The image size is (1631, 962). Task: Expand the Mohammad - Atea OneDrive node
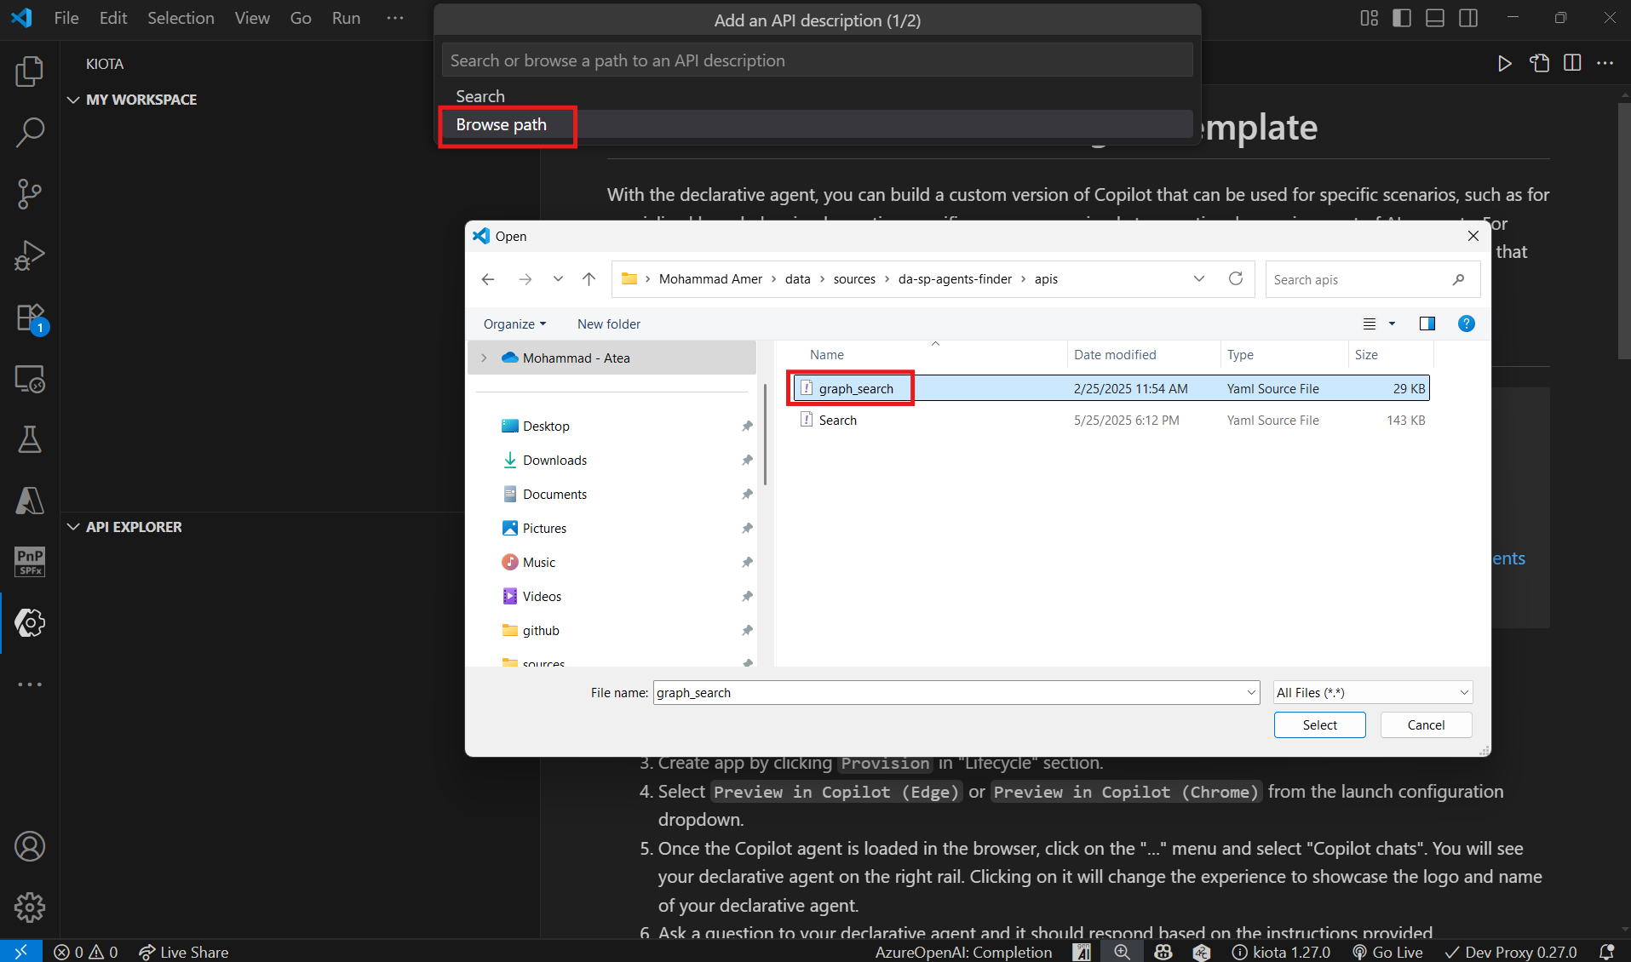coord(484,358)
